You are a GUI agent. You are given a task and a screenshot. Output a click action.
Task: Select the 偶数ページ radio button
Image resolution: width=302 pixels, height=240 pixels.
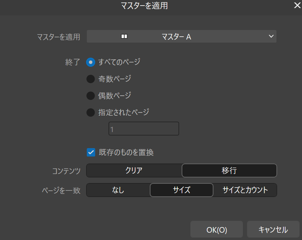click(x=91, y=96)
